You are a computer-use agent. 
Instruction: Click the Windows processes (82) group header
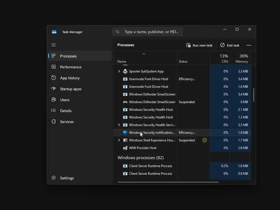141,158
